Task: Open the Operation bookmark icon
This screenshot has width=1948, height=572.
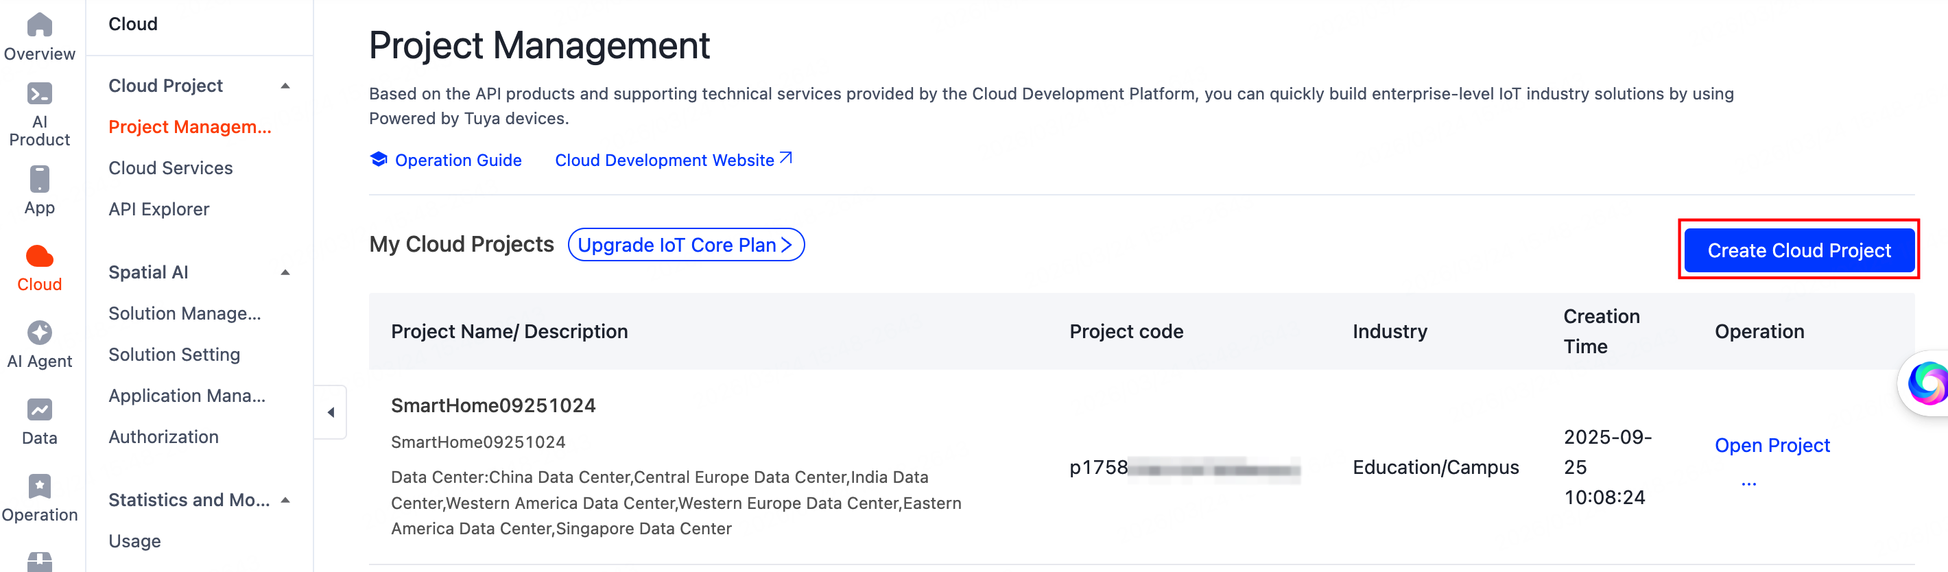Action: [x=39, y=486]
